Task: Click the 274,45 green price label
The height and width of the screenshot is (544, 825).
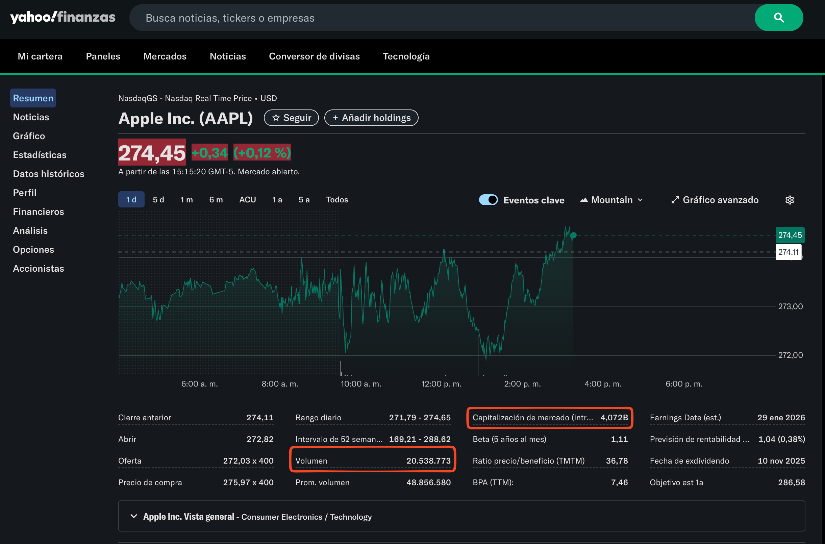Action: pos(790,235)
